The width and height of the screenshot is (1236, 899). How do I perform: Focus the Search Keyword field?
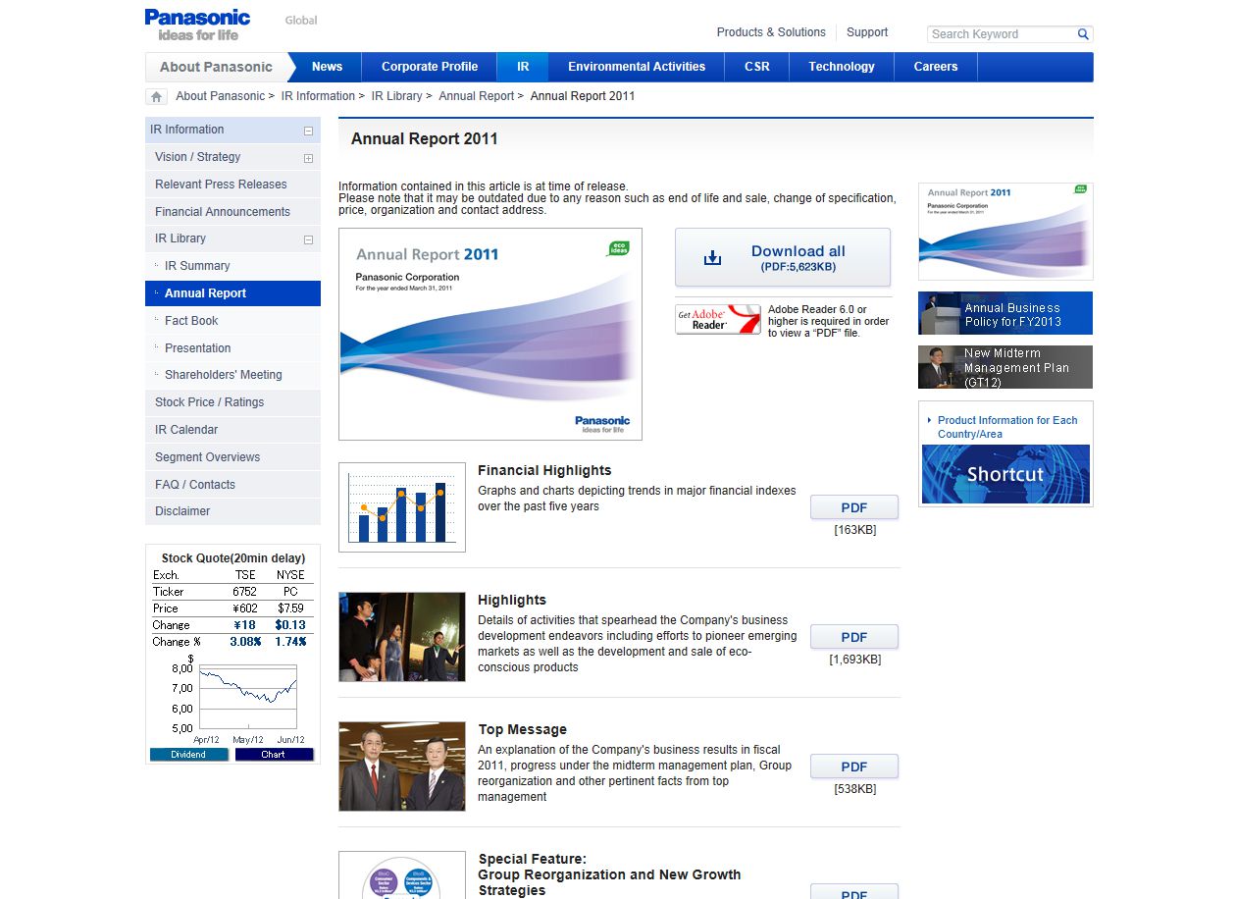point(1001,34)
